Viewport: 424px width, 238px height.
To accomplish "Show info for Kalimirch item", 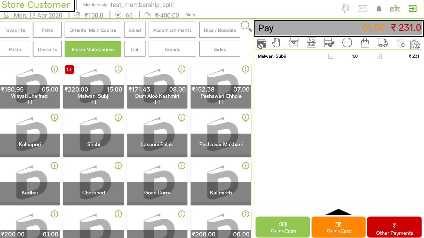I will tap(246, 166).
